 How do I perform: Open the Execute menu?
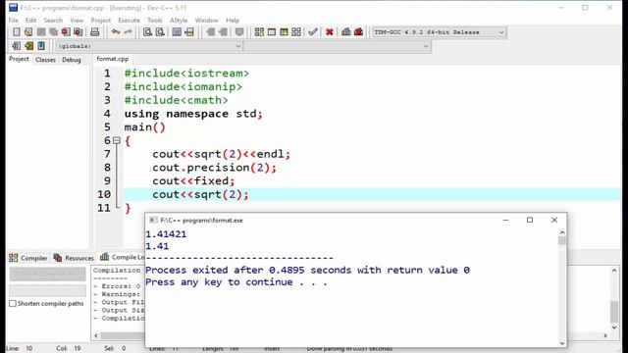tap(129, 20)
